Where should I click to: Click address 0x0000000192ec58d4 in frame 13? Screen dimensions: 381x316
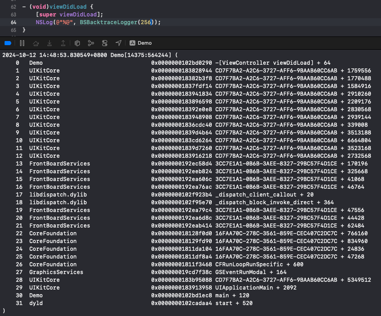[x=182, y=164]
